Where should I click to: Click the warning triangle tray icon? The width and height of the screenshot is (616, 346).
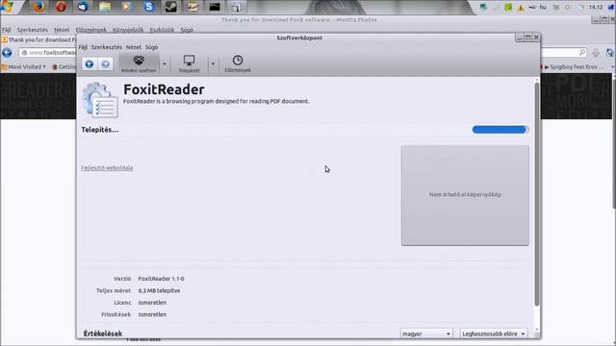pyautogui.click(x=521, y=8)
